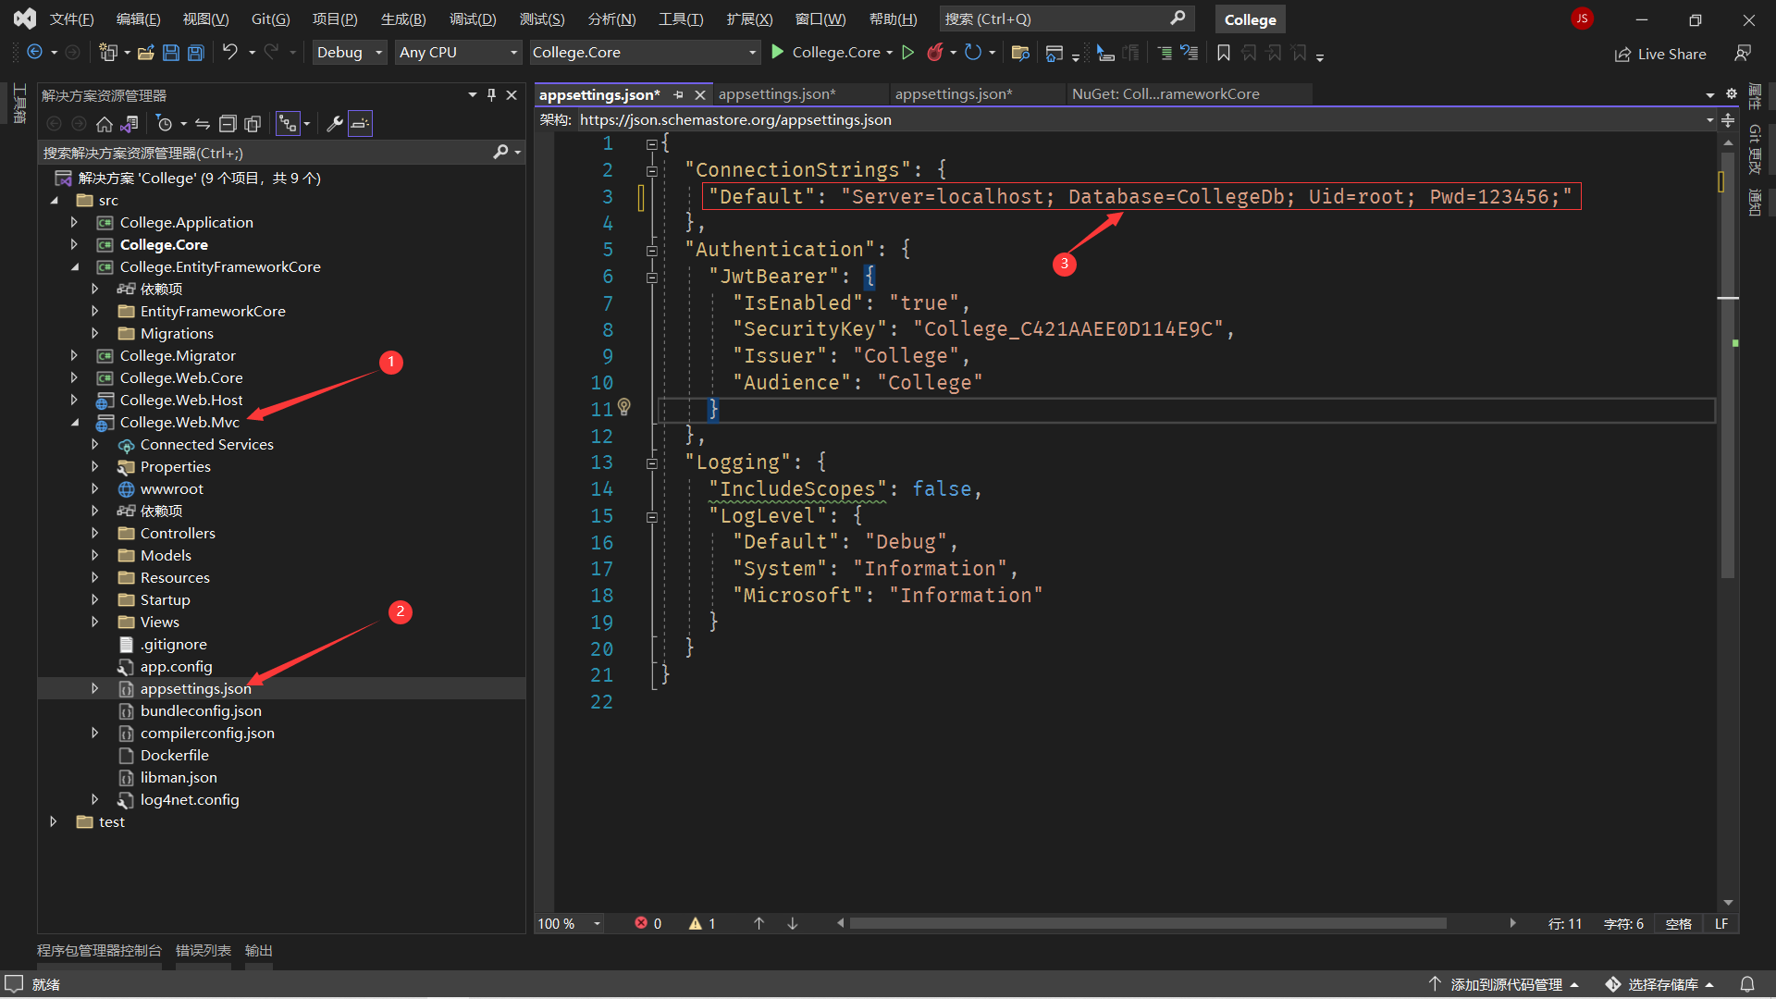Open the Git(G) menu
Screen dimensions: 1776x999
[270, 18]
